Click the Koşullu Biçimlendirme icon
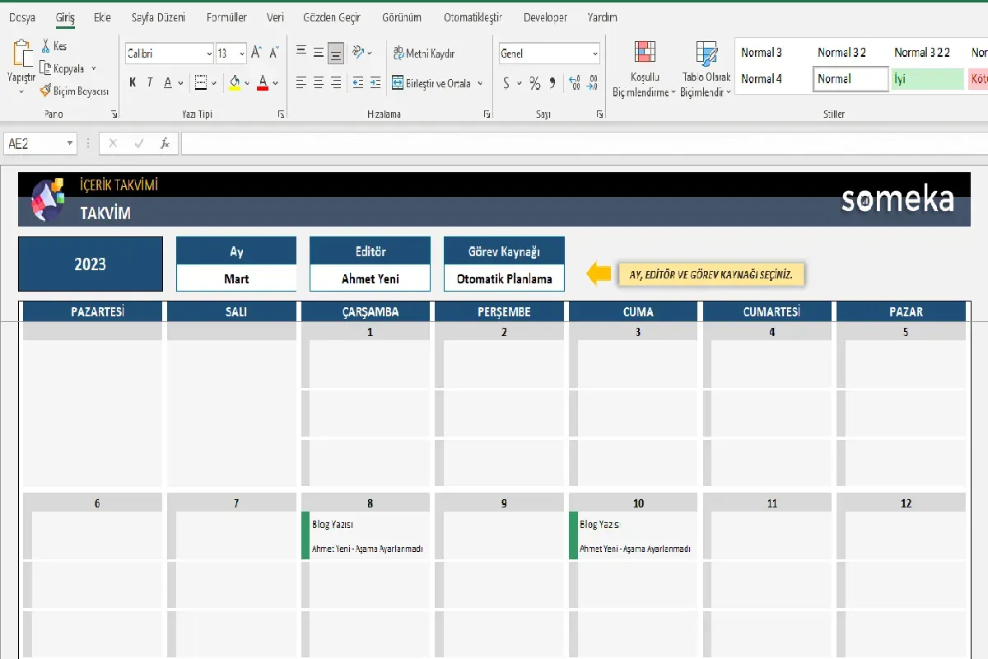Image resolution: width=988 pixels, height=659 pixels. pyautogui.click(x=645, y=54)
